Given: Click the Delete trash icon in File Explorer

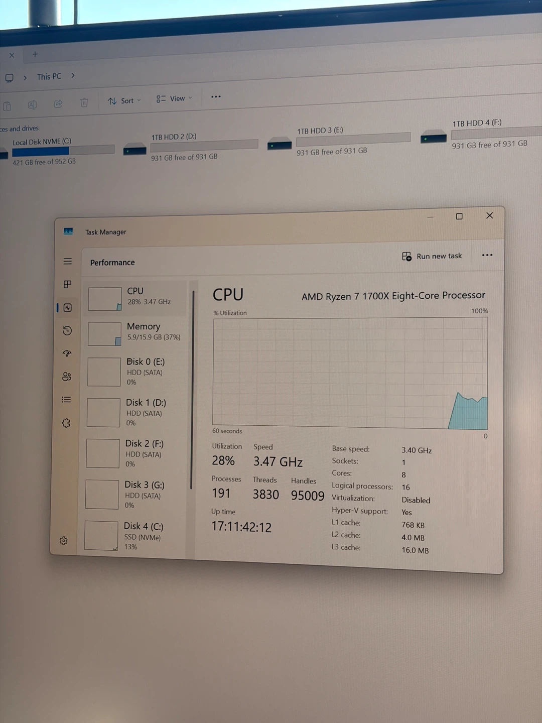Looking at the screenshot, I should pos(84,102).
